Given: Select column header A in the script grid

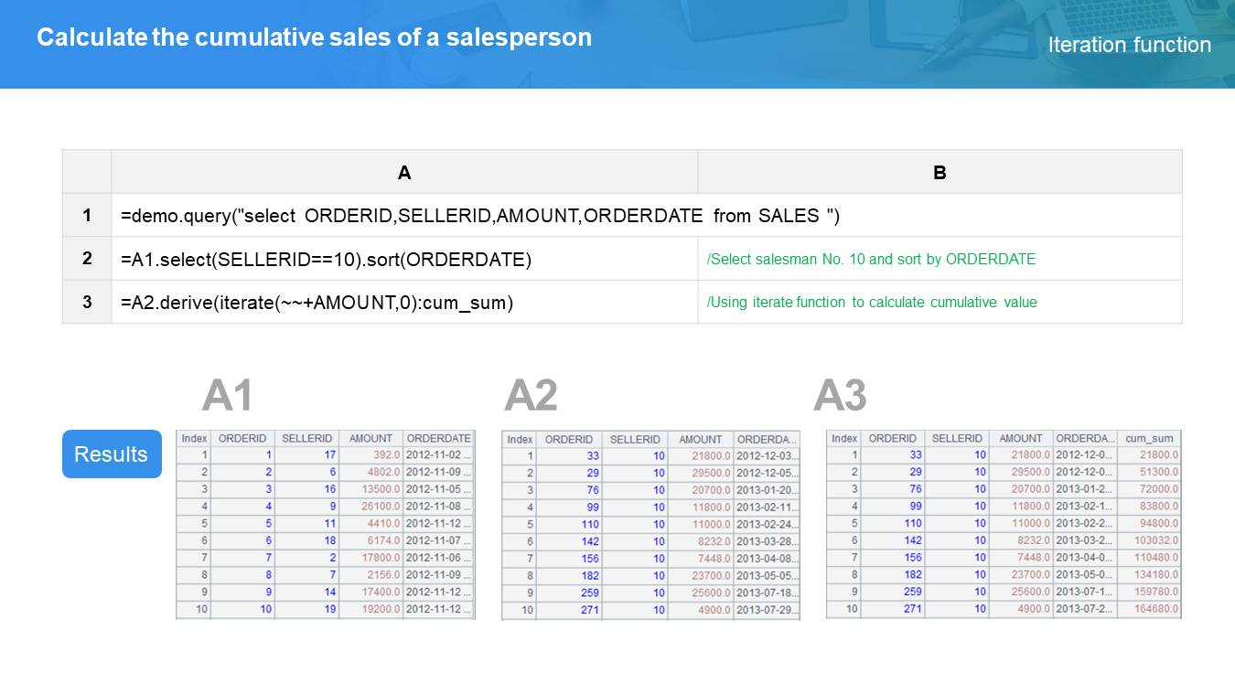Looking at the screenshot, I should click(x=404, y=172).
